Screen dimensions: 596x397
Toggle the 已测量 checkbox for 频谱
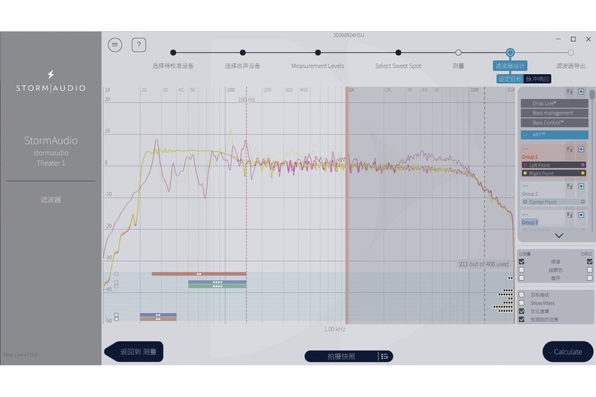521,261
